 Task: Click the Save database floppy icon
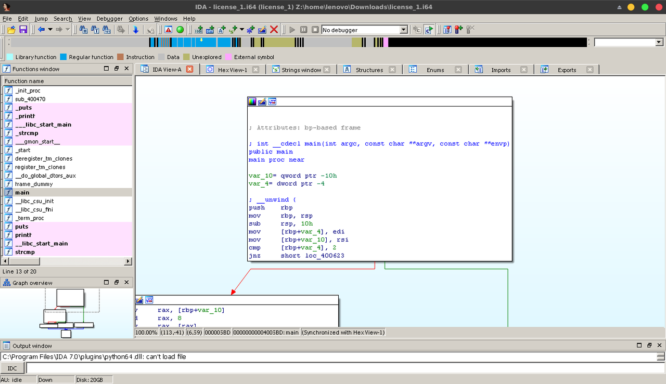click(x=23, y=30)
